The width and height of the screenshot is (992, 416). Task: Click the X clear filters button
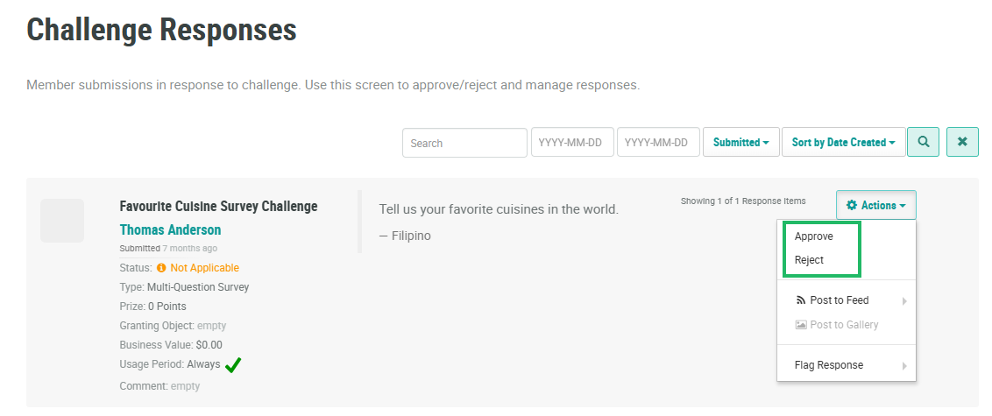pos(962,142)
